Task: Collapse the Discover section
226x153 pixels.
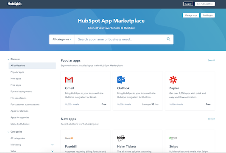Action: (8, 59)
